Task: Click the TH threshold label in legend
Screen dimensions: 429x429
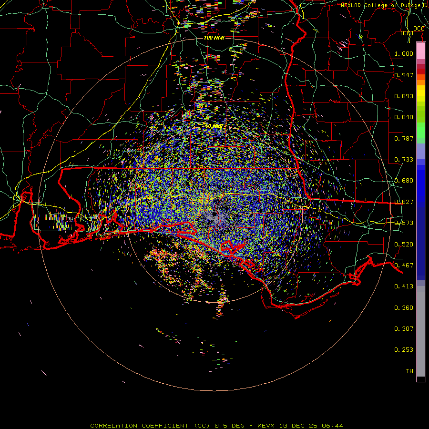Action: (409, 371)
